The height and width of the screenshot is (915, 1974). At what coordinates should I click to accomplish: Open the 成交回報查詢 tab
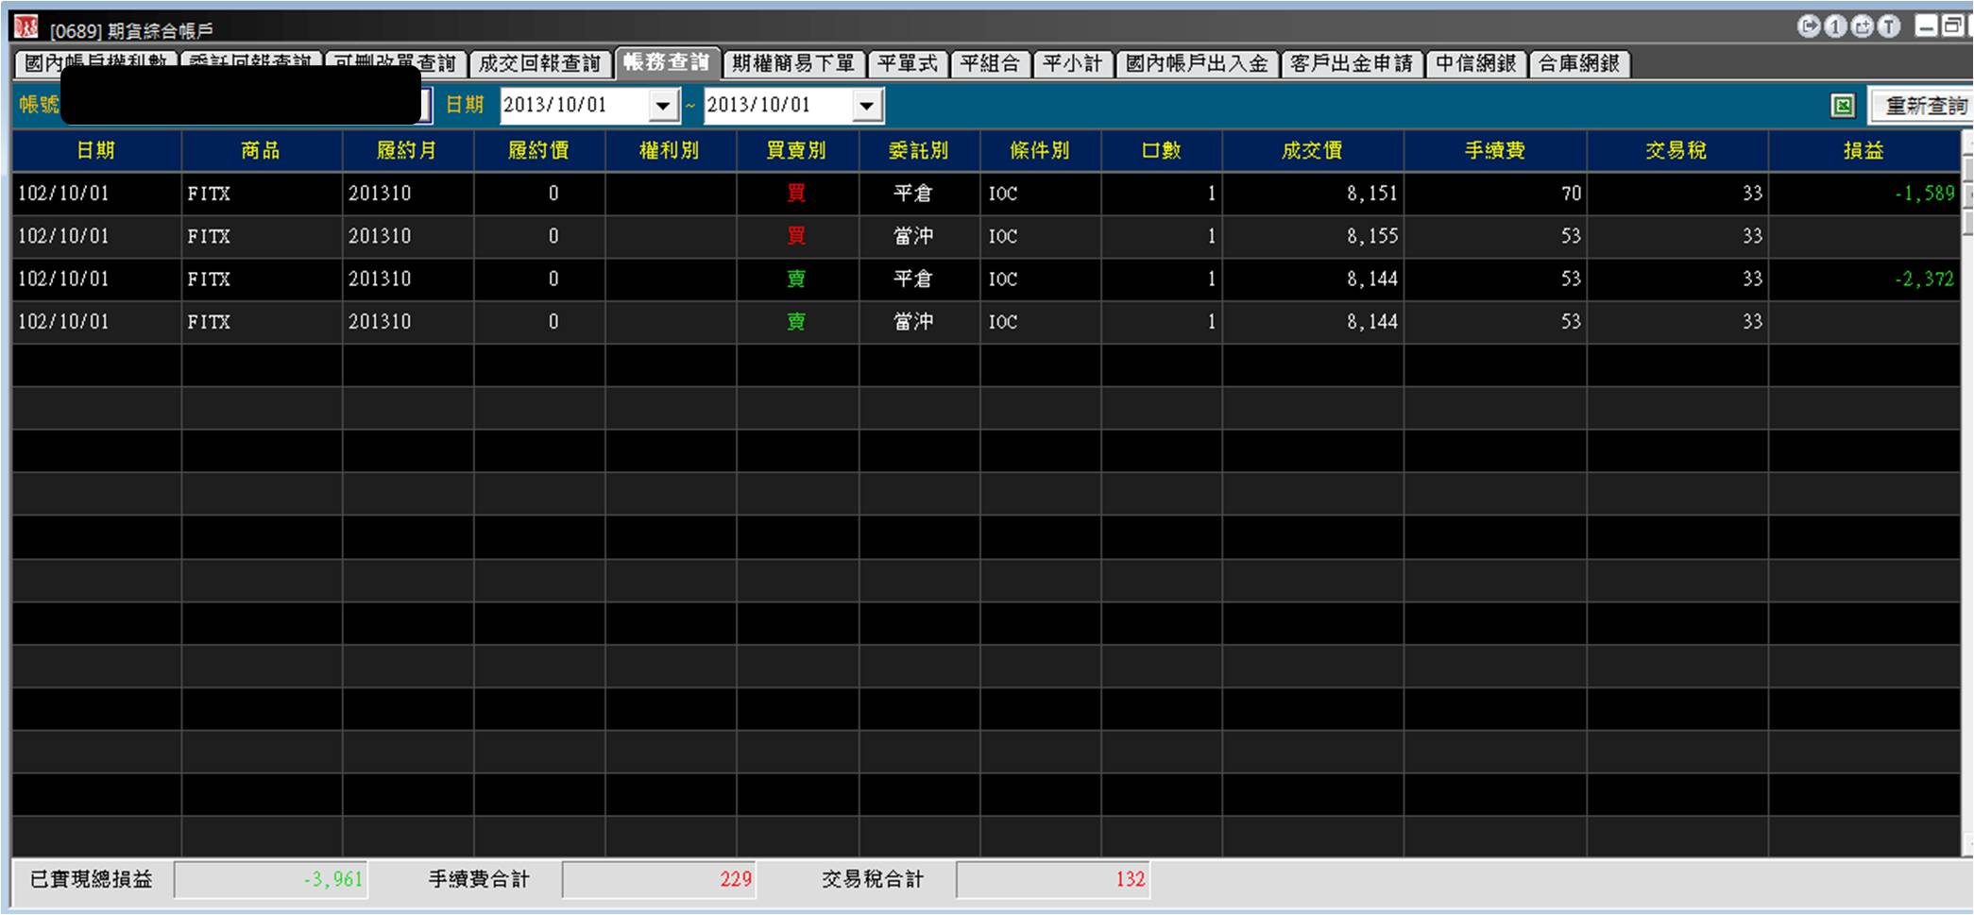(x=540, y=63)
